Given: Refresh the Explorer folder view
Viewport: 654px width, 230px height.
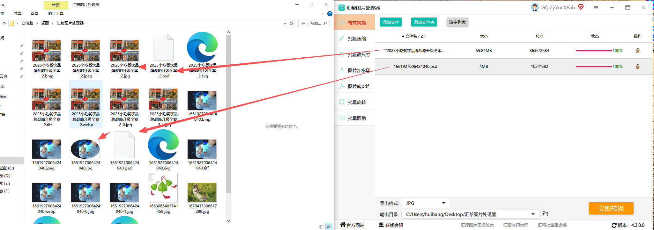Looking at the screenshot, I should (291, 23).
